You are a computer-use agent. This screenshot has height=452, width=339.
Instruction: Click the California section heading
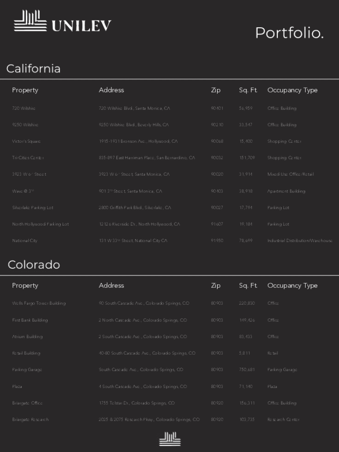click(33, 68)
